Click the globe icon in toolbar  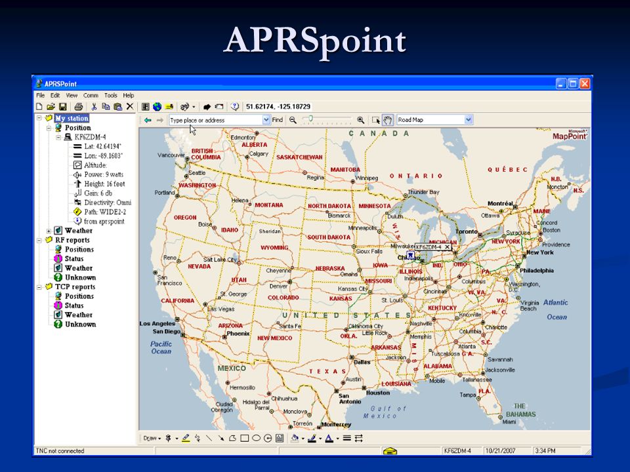pyautogui.click(x=157, y=107)
